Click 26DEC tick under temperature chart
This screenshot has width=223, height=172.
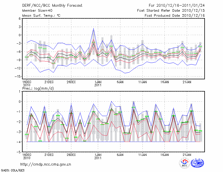click(x=71, y=82)
